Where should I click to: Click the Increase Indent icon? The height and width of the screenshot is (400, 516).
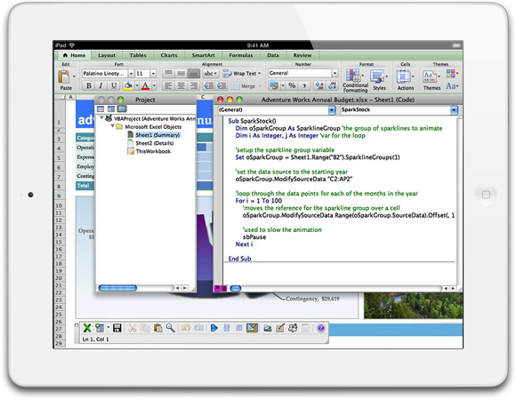click(x=222, y=86)
